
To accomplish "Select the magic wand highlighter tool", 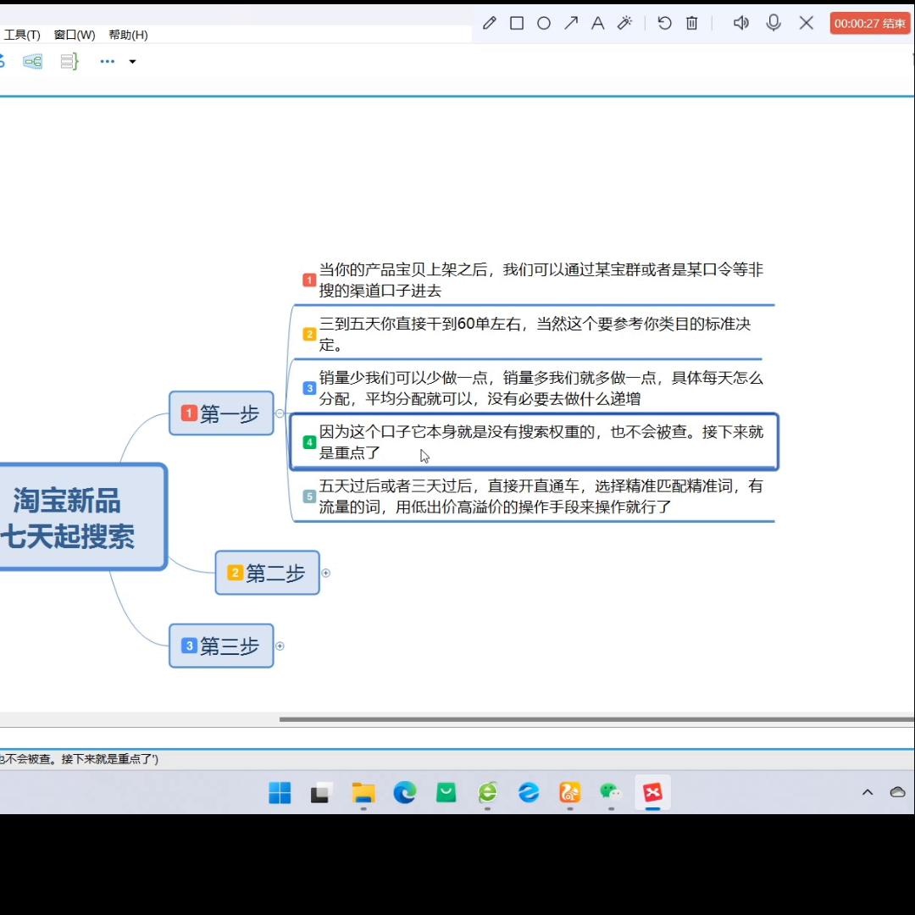I will point(625,24).
